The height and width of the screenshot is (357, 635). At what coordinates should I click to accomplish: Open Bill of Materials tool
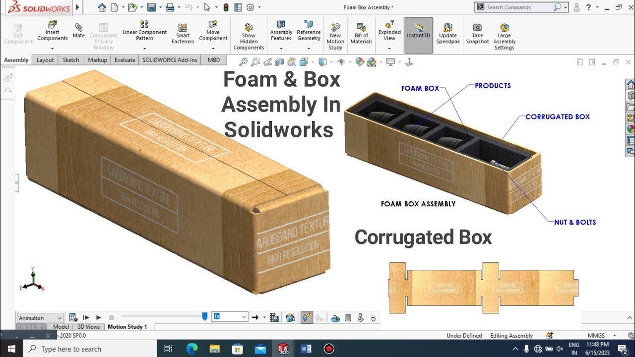pyautogui.click(x=361, y=34)
